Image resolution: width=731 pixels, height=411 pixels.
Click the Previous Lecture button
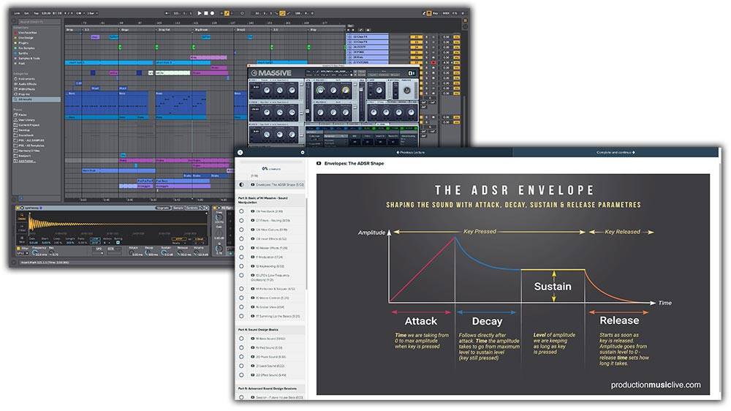[410, 153]
